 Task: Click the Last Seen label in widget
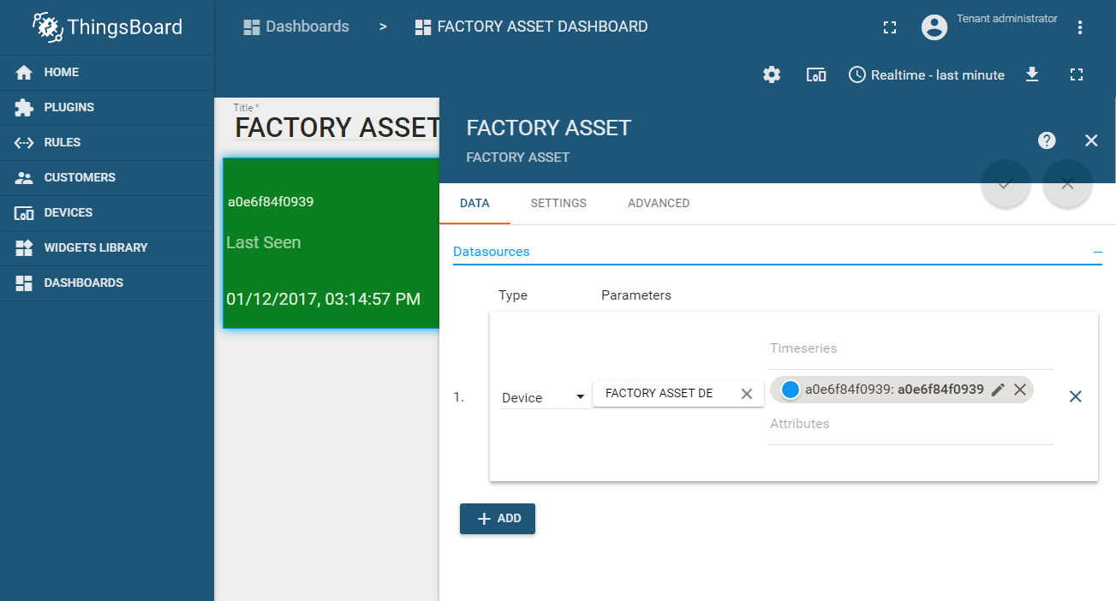[264, 243]
